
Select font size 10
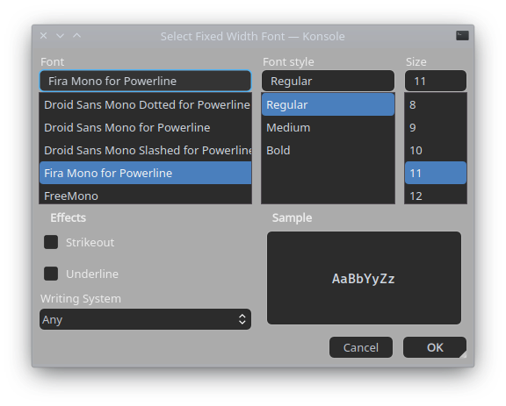click(x=436, y=151)
